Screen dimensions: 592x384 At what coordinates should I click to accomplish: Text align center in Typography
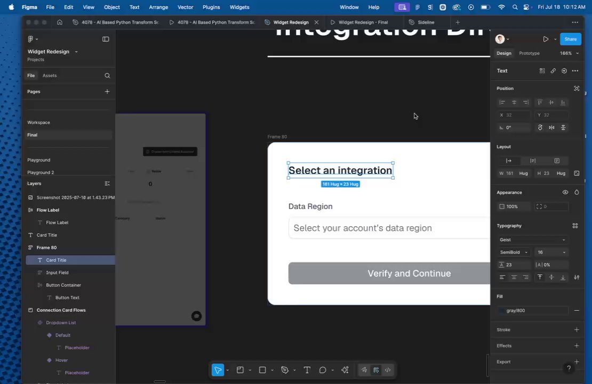point(514,277)
